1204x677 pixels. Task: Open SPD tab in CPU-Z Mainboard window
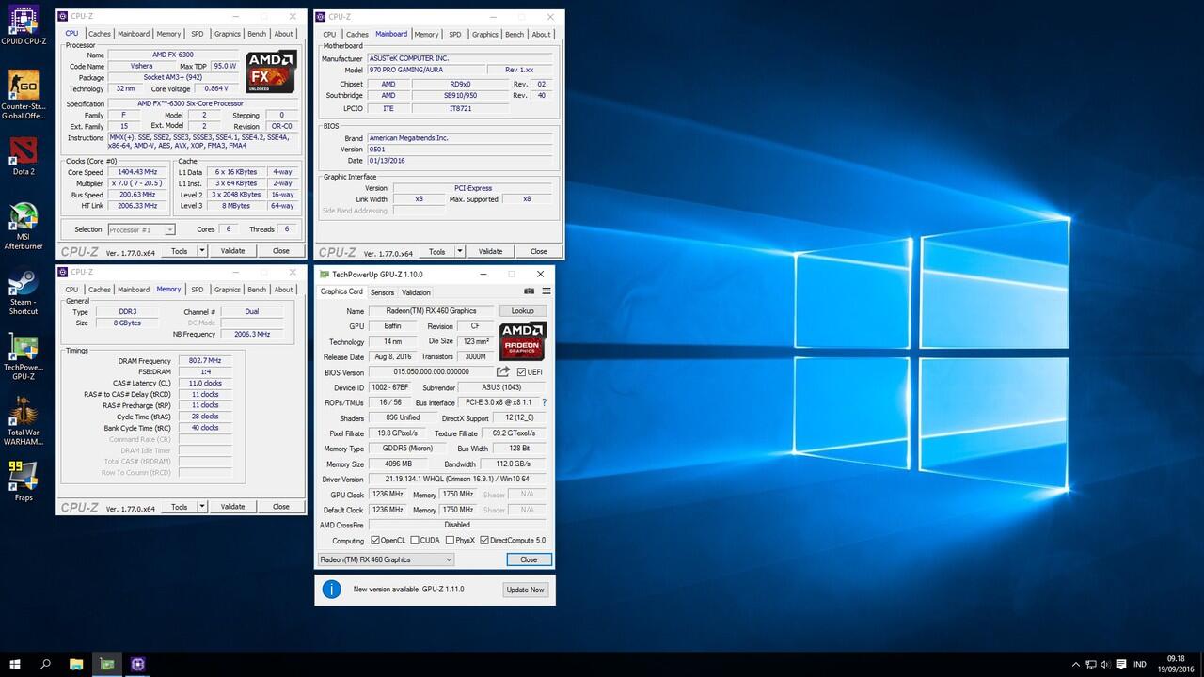pyautogui.click(x=455, y=34)
